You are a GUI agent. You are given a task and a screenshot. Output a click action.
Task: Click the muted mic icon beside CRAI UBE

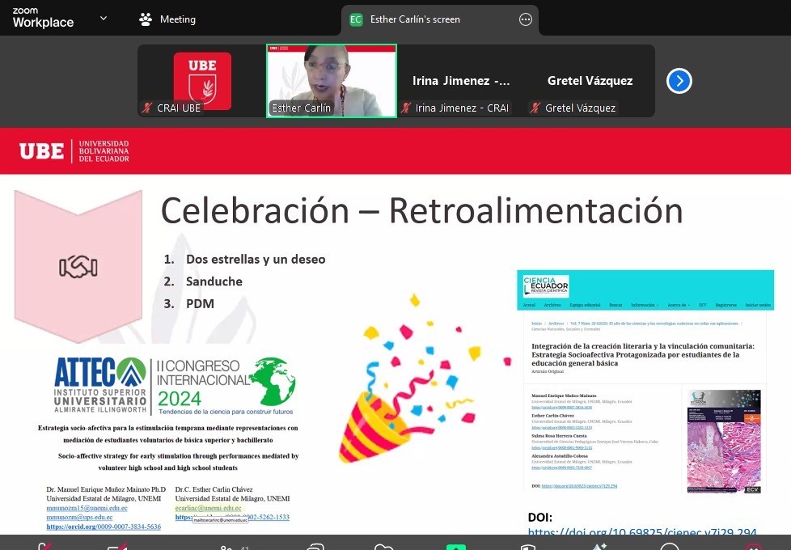[x=147, y=108]
